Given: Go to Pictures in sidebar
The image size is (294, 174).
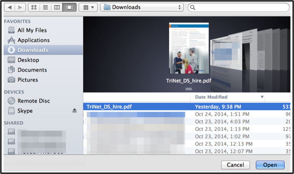Looking at the screenshot, I should [x=27, y=80].
